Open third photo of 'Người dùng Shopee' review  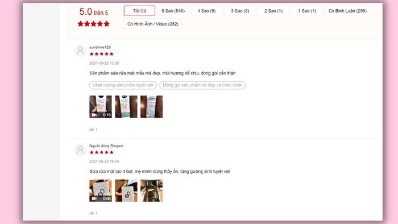tap(152, 190)
